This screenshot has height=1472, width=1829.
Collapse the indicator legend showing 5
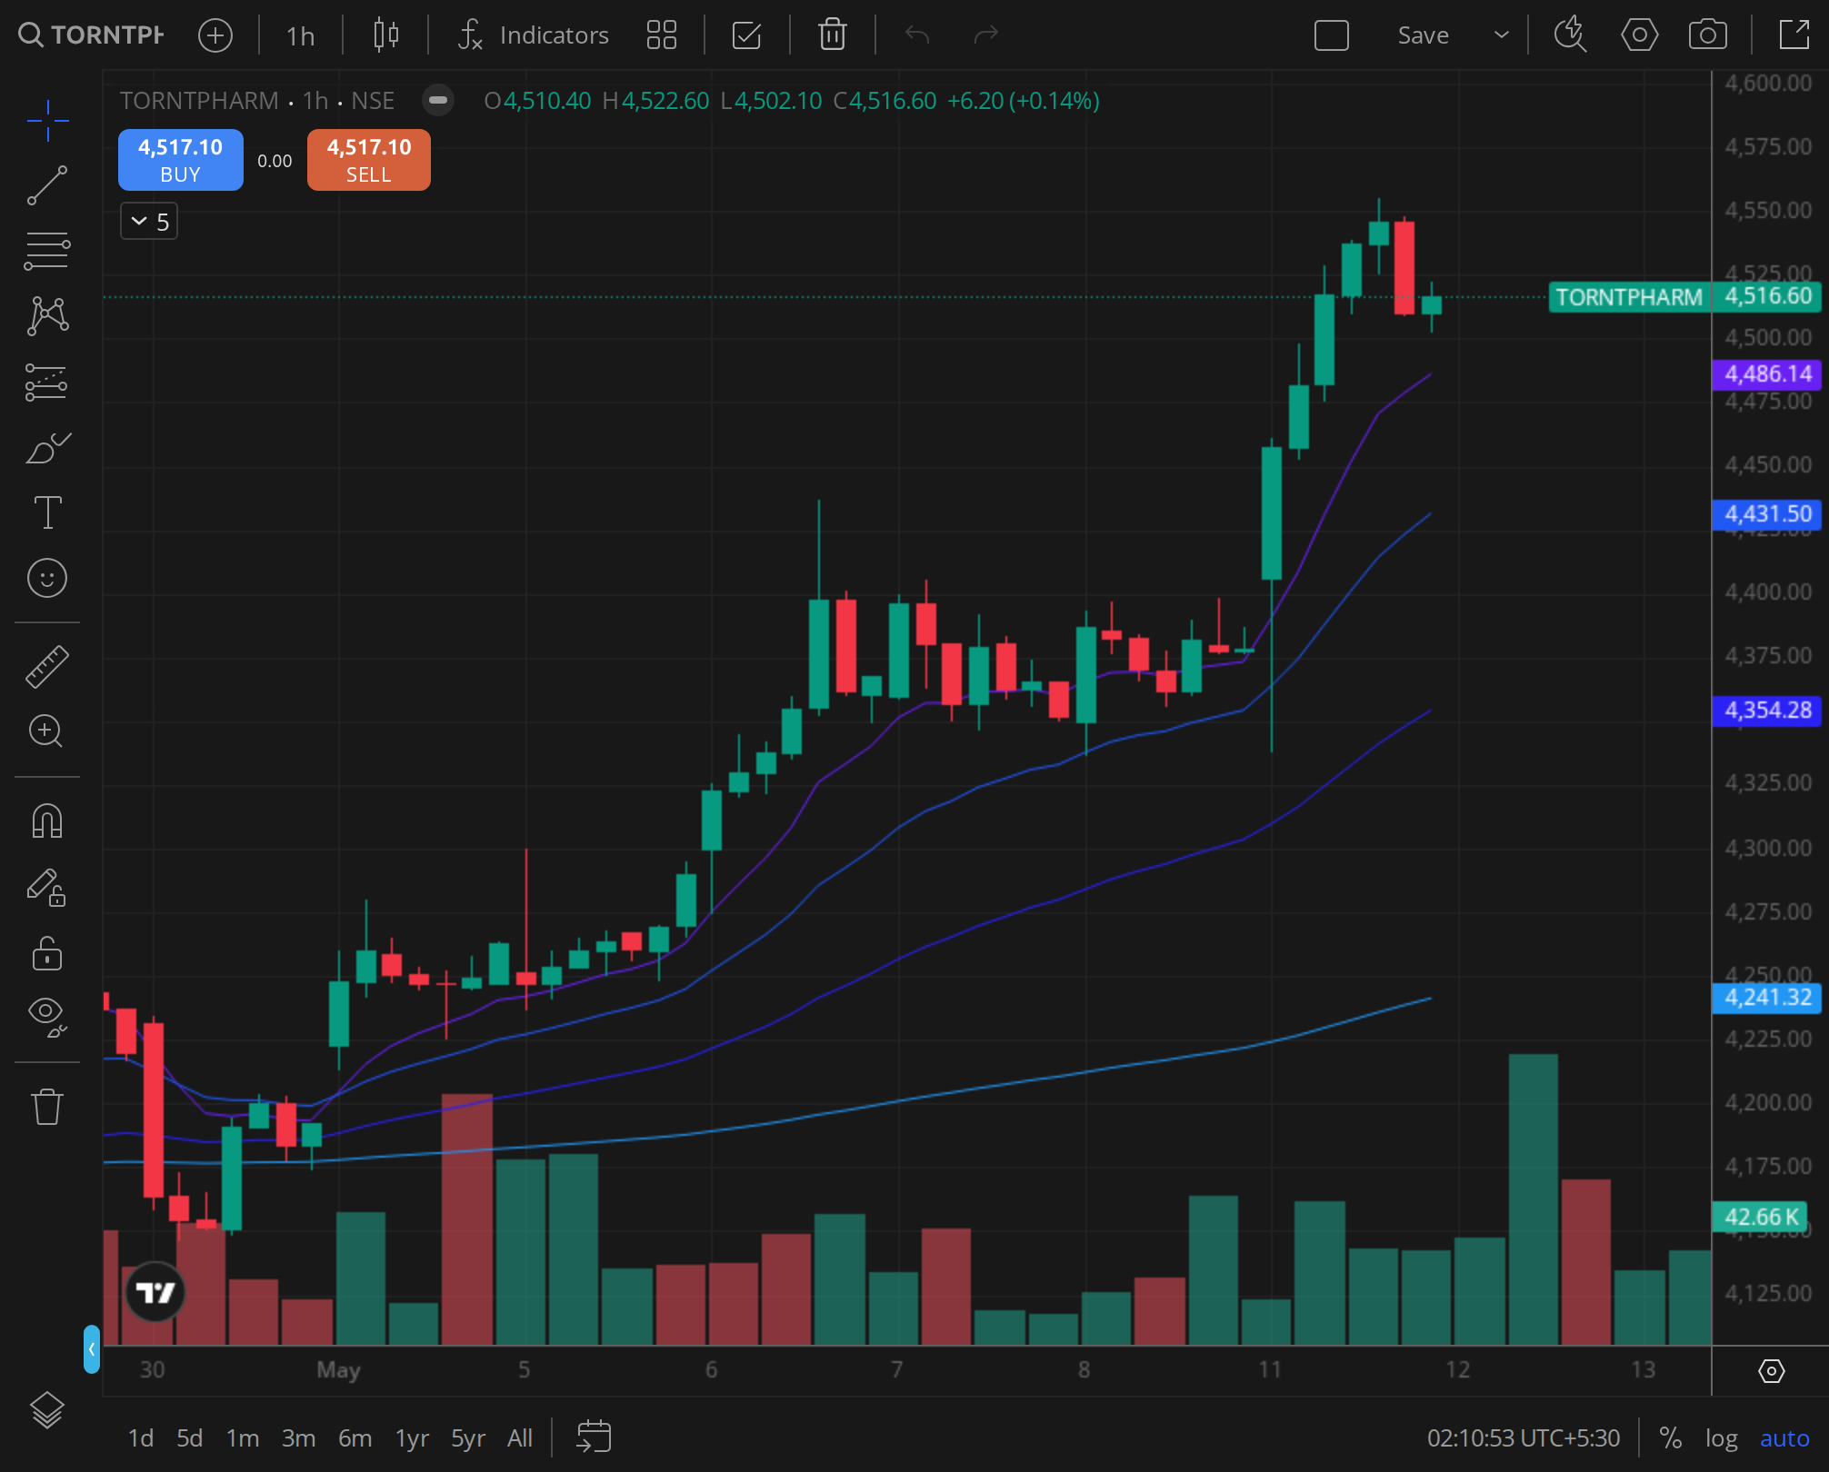tap(149, 222)
